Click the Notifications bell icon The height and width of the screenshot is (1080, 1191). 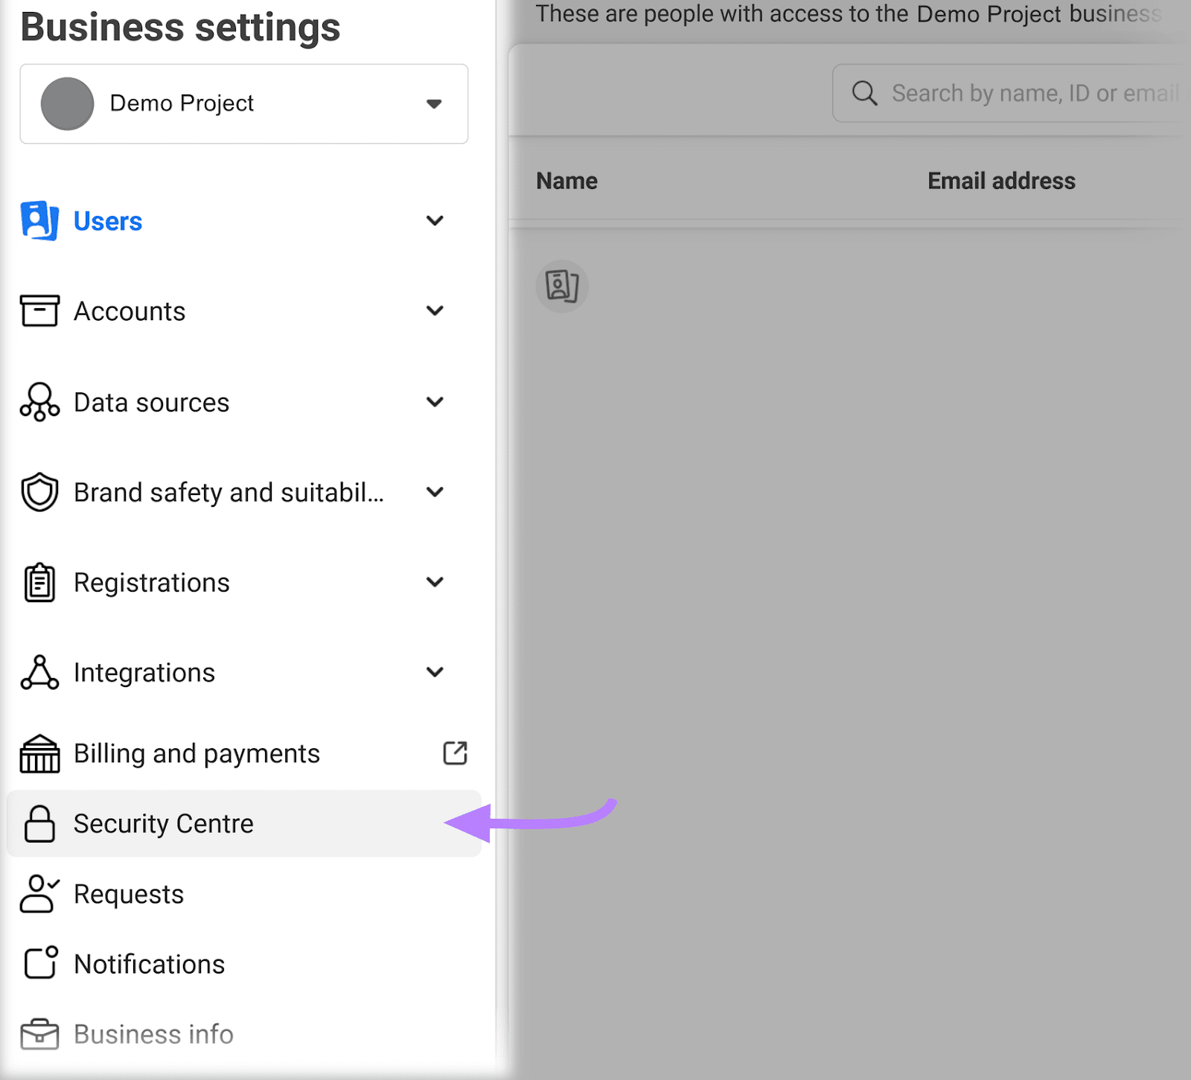39,963
